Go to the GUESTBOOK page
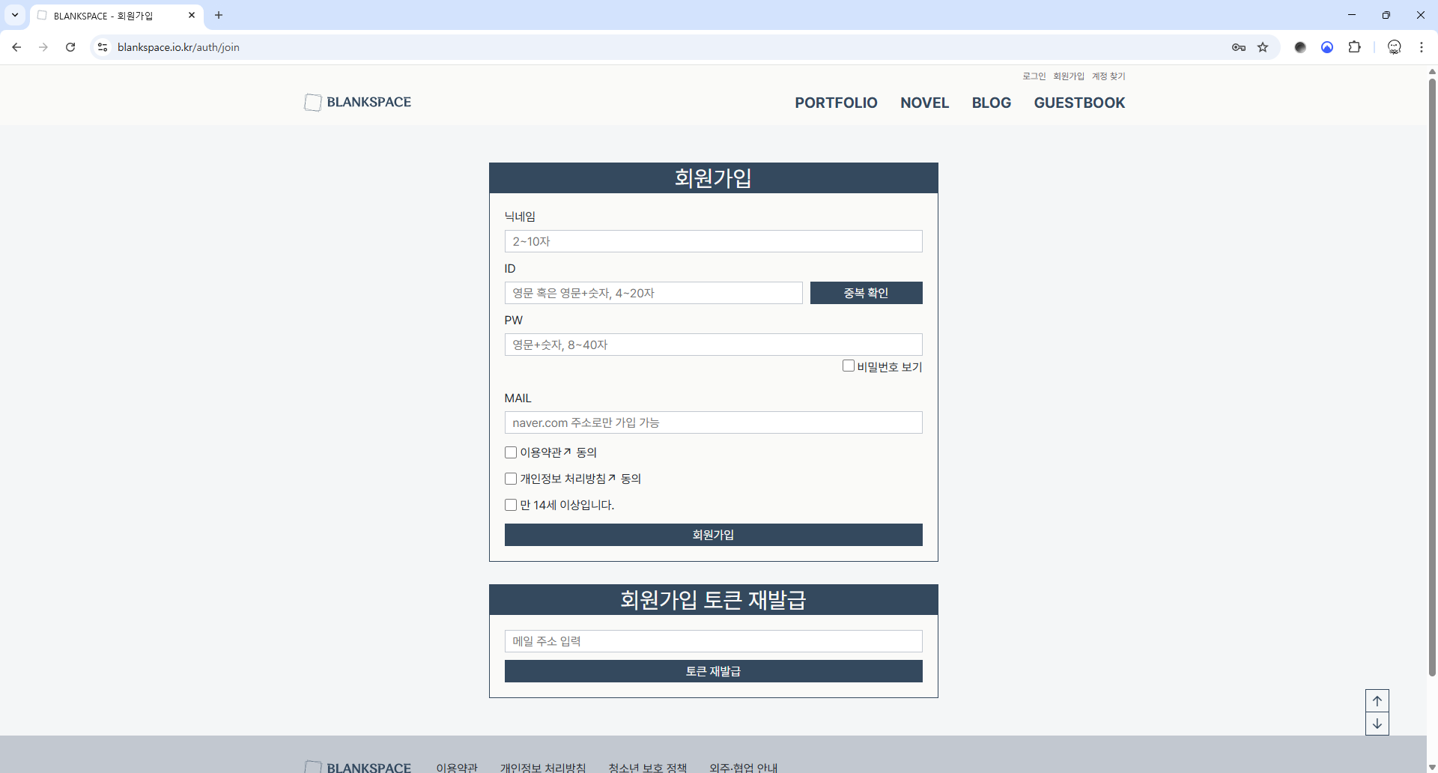1438x773 pixels. point(1079,103)
